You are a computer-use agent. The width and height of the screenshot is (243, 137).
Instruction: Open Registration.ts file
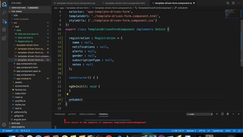pyautogui.click(x=30, y=41)
